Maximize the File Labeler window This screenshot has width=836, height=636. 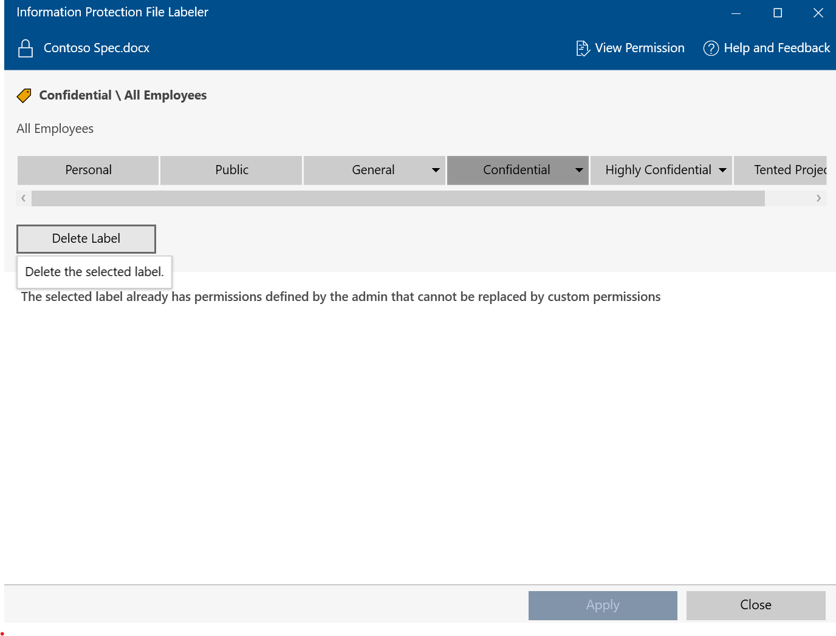pos(777,13)
